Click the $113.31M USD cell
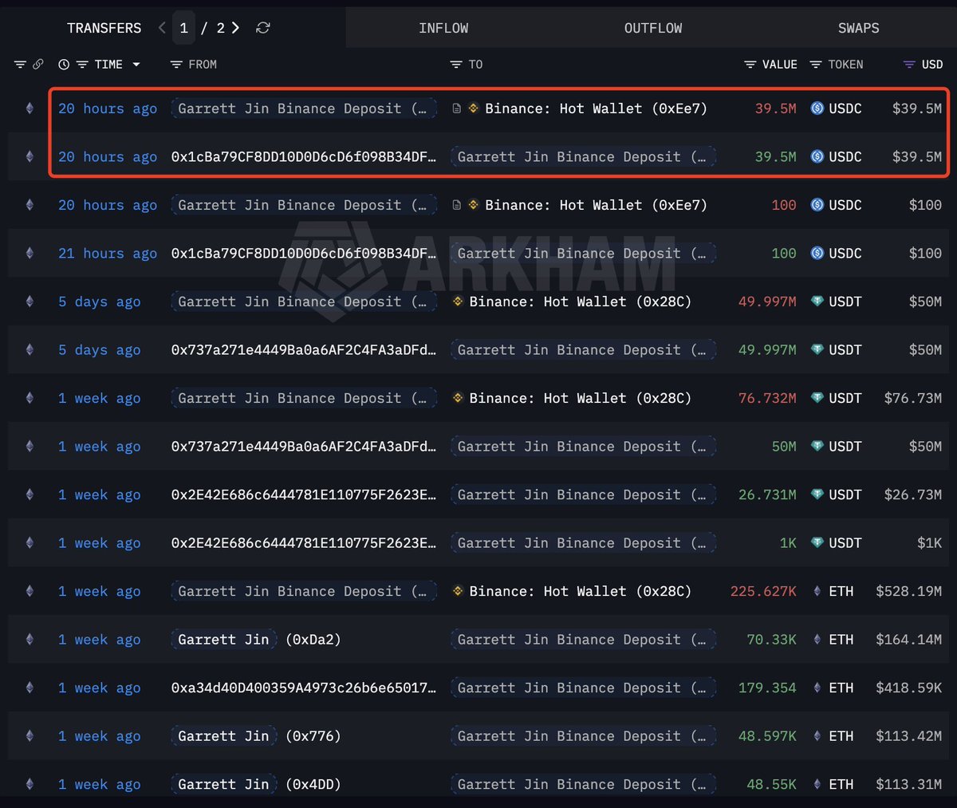 coord(908,784)
